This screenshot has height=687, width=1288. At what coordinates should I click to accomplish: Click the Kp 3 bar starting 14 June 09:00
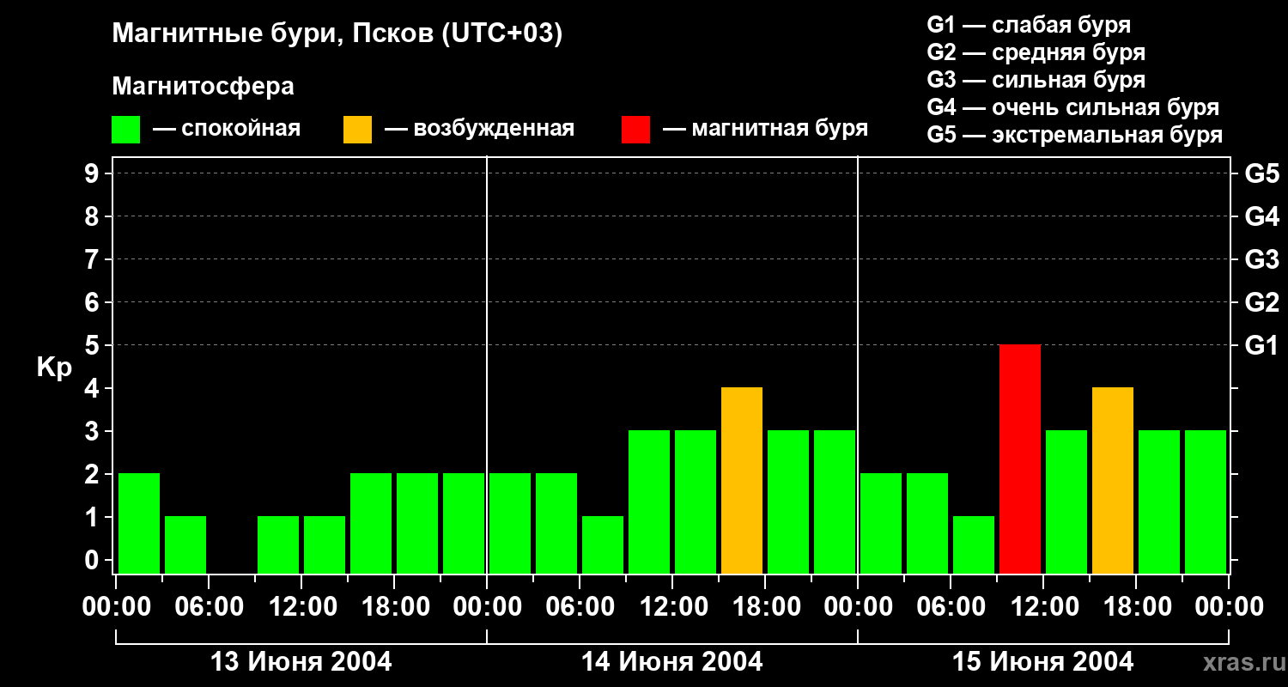click(649, 502)
